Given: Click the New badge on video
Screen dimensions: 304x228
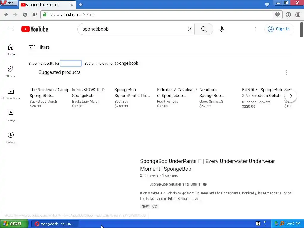Looking at the screenshot, I should click(145, 206).
